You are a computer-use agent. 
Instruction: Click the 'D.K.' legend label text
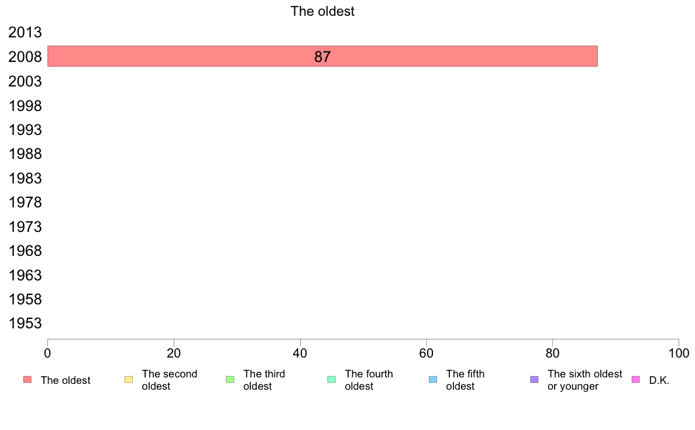(659, 380)
